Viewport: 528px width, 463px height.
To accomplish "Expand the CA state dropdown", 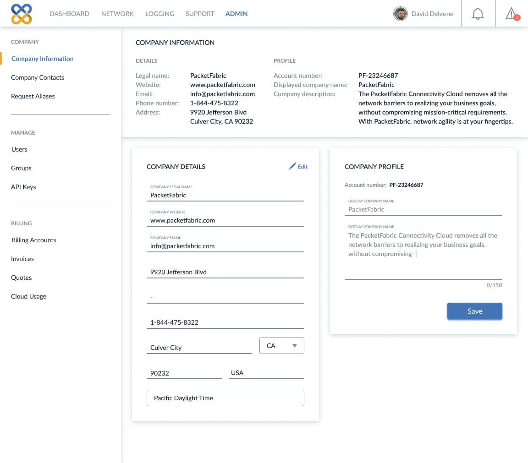I will 281,346.
